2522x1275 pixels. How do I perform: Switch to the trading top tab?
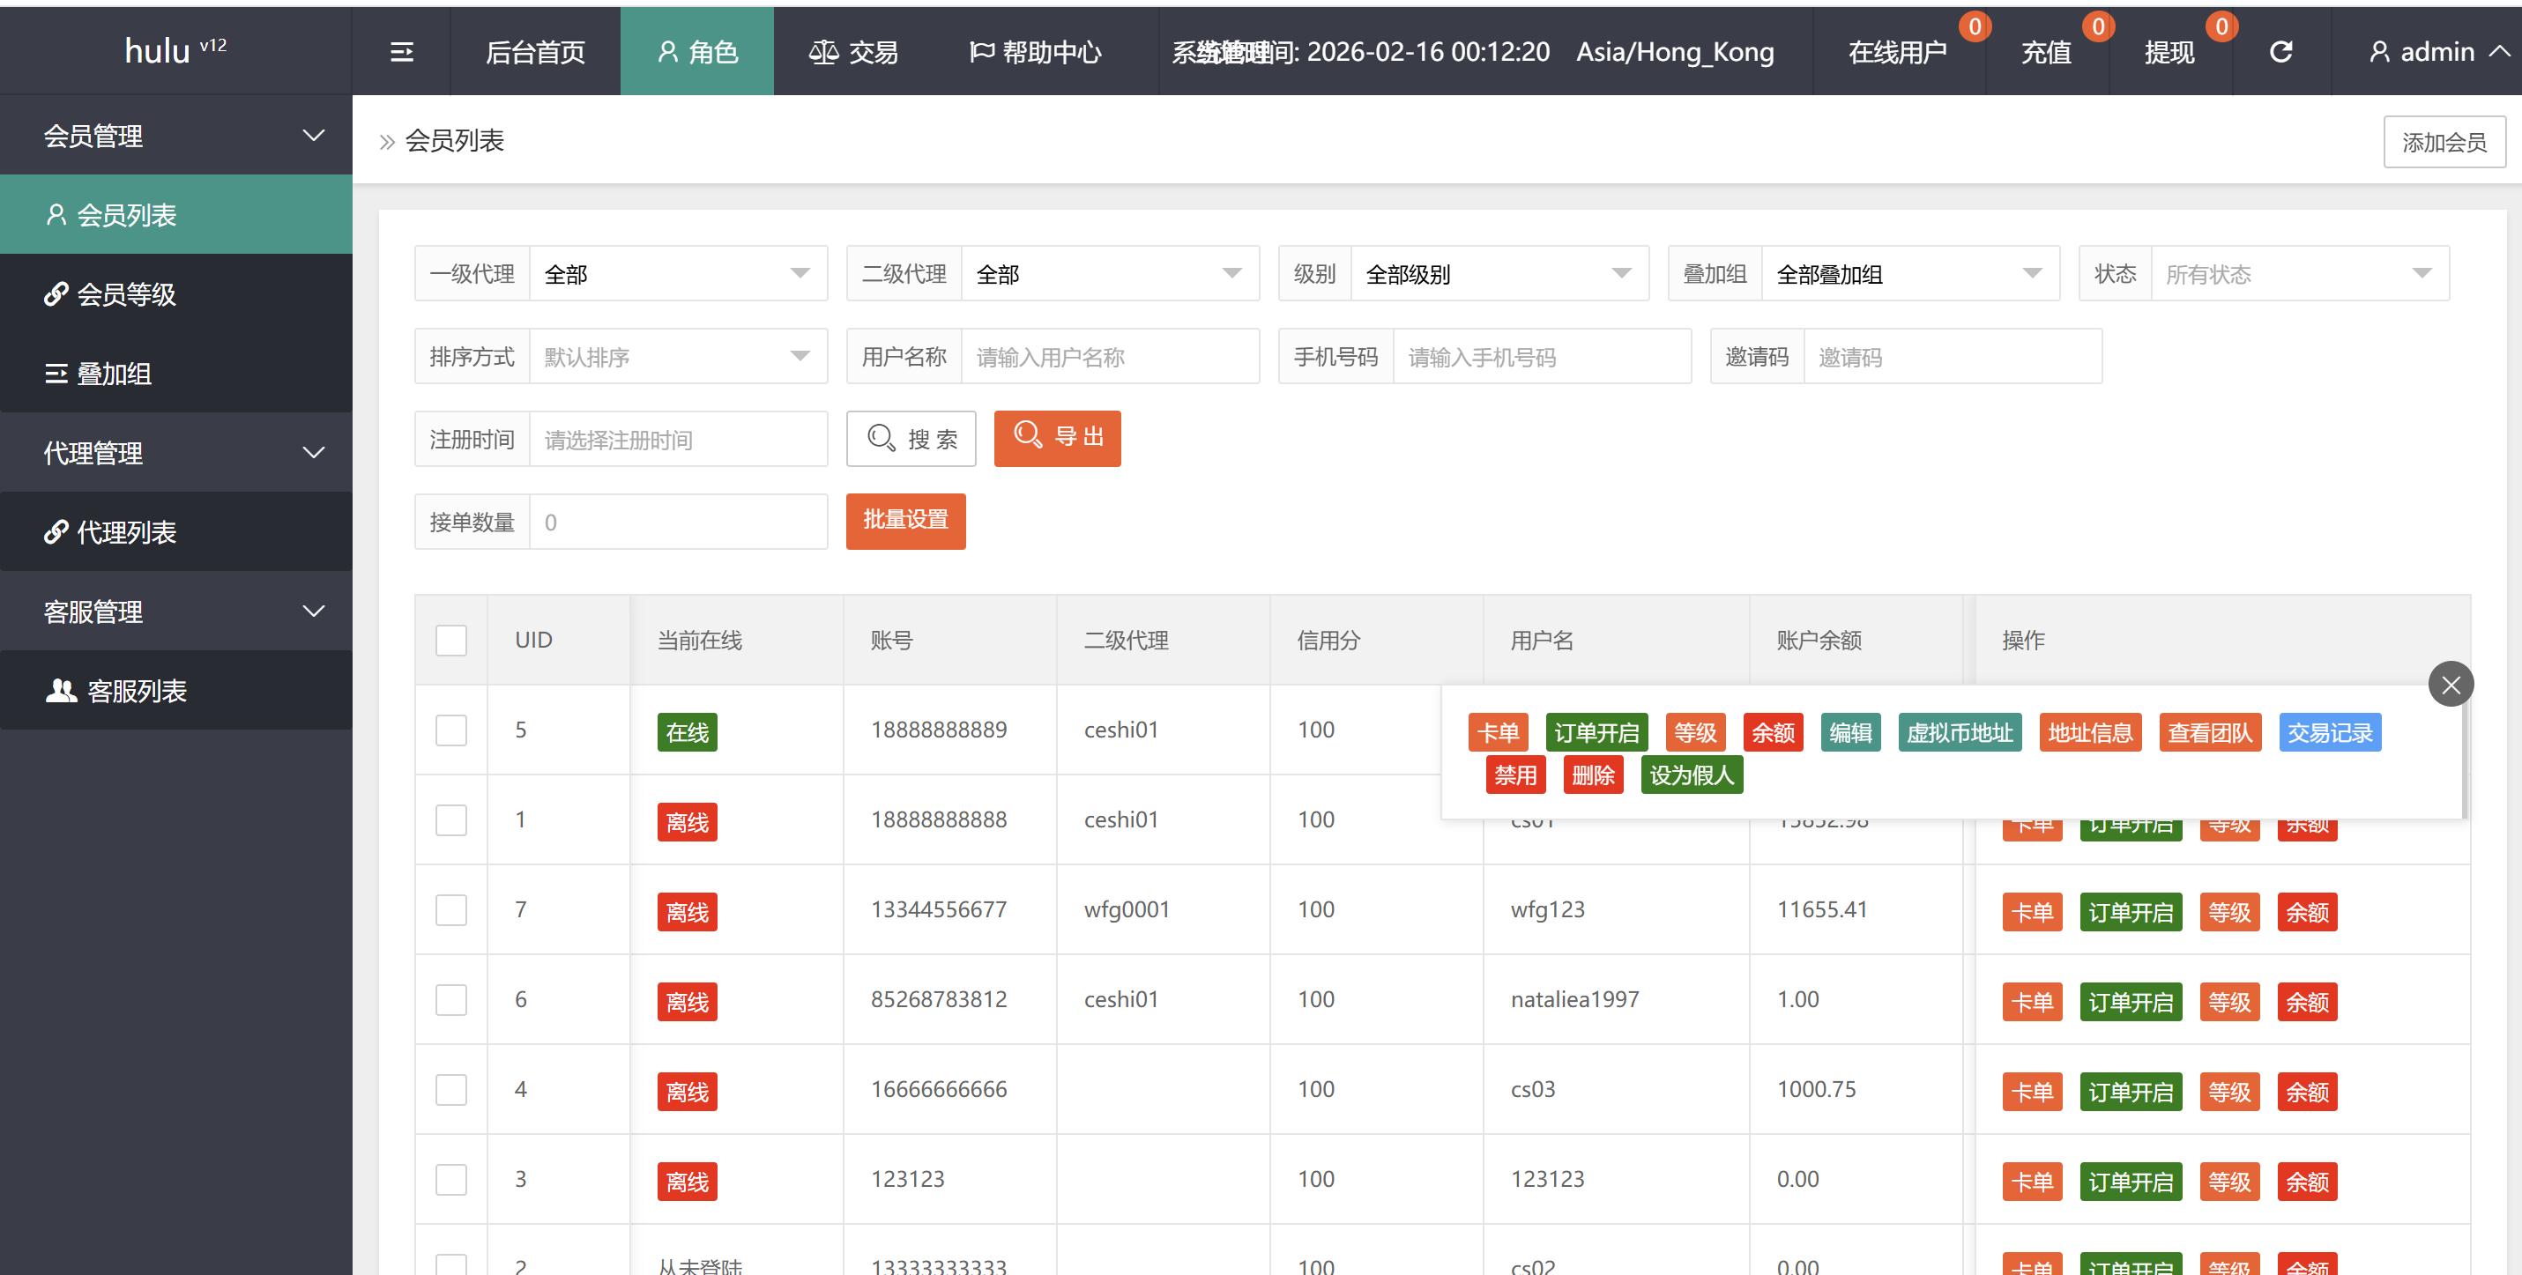tap(853, 52)
